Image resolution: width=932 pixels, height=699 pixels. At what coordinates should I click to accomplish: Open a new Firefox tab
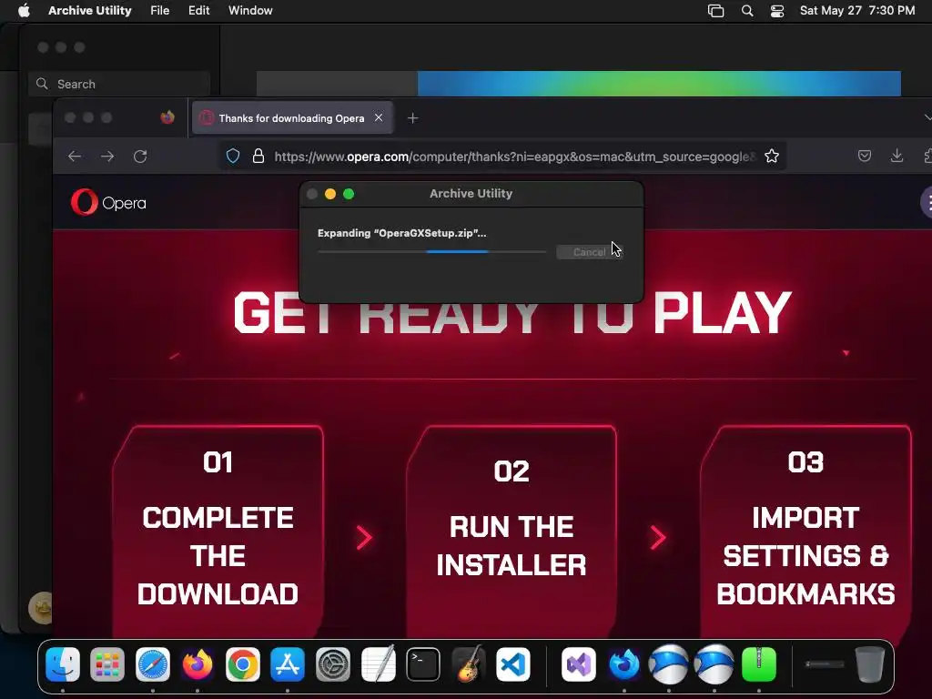(x=412, y=118)
